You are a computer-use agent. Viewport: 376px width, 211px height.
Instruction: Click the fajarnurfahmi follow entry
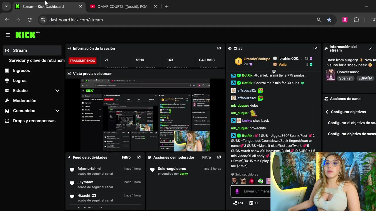point(105,171)
